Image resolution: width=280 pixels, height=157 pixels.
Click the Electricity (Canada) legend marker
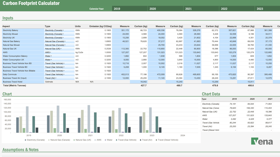coord(25,140)
